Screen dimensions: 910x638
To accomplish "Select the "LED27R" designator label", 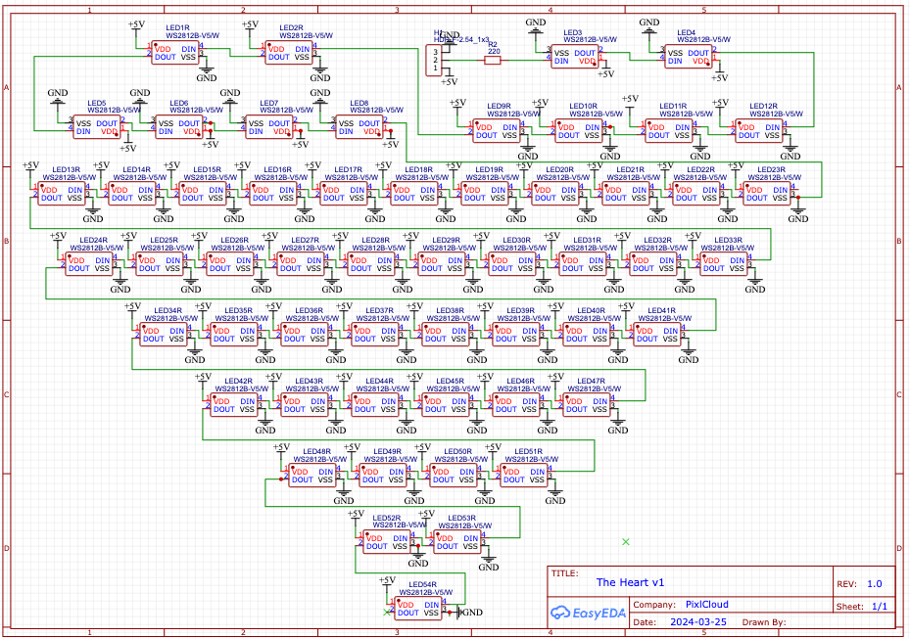I will pos(305,240).
